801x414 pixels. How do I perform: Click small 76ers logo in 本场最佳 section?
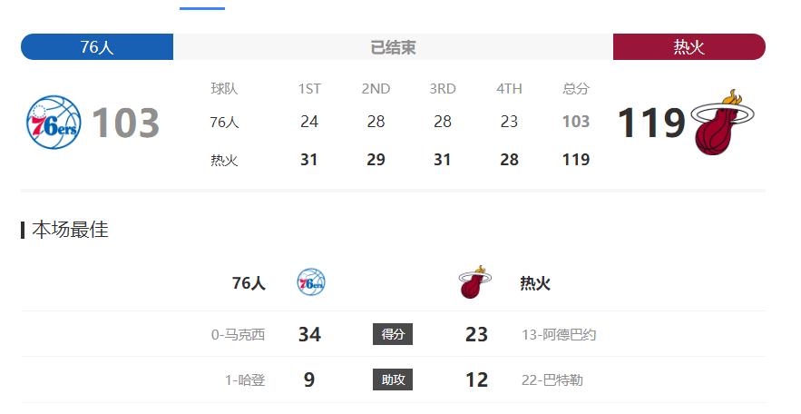tap(311, 282)
